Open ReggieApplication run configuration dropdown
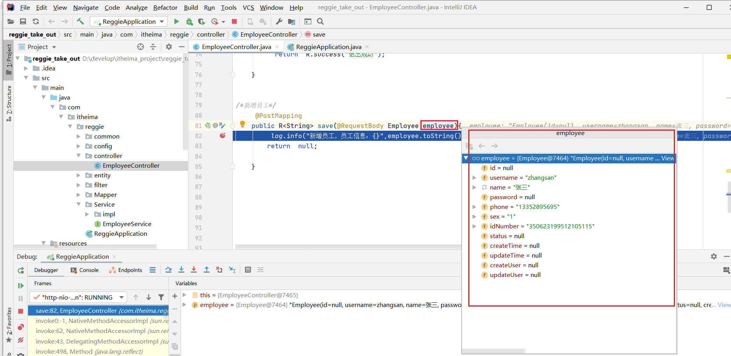Viewport: 731px width, 356px height. (x=129, y=21)
